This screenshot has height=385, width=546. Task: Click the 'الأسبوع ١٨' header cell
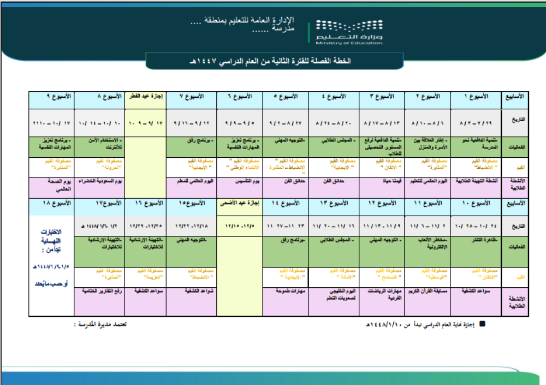[52, 203]
